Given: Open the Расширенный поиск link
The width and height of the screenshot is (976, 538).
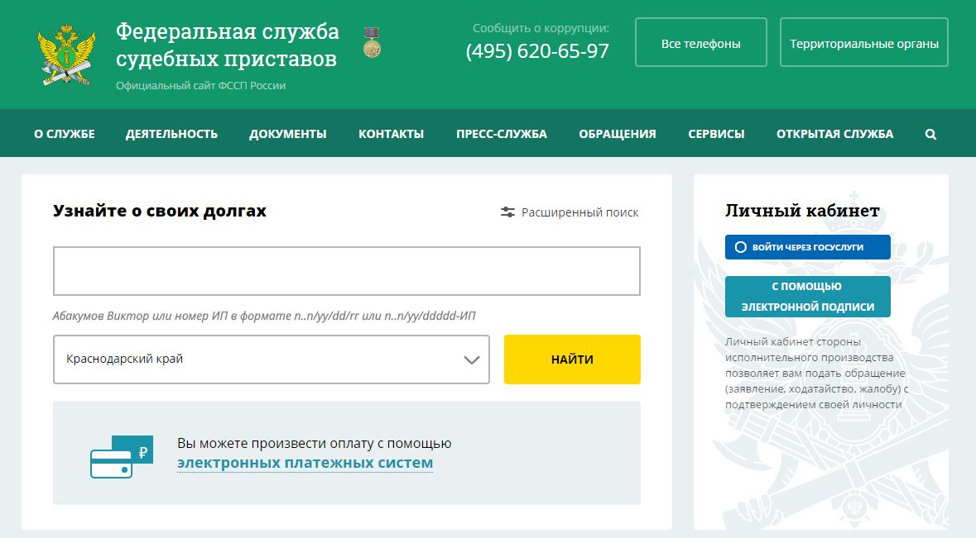Looking at the screenshot, I should point(580,212).
